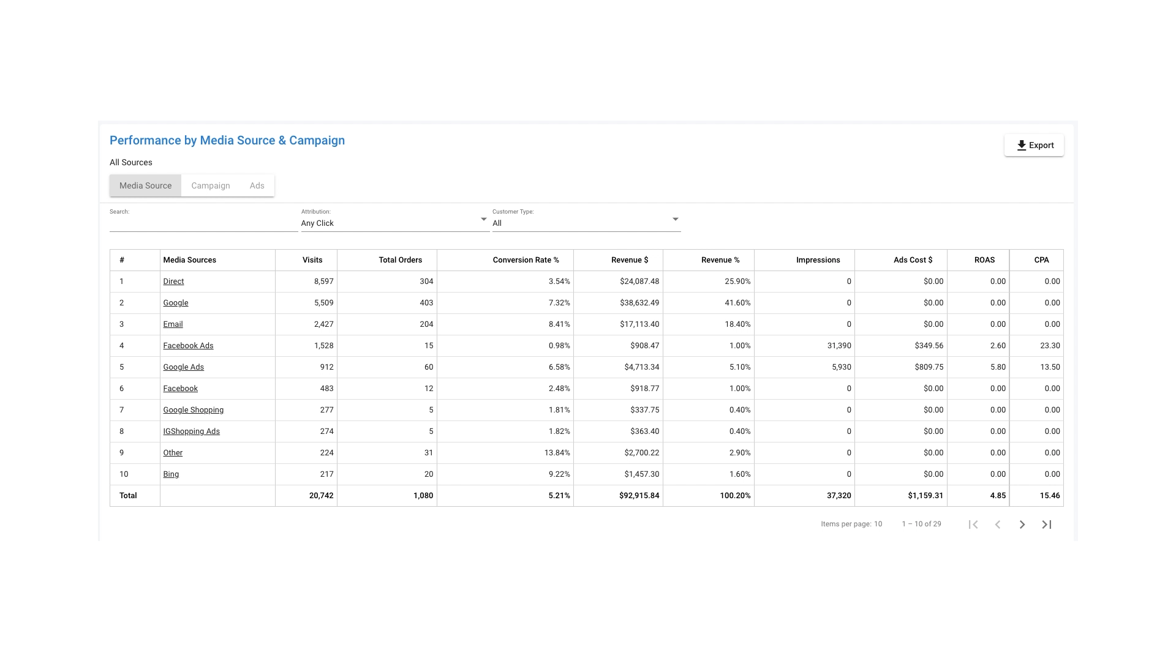
Task: Click the Google Shopping link
Action: click(x=193, y=410)
